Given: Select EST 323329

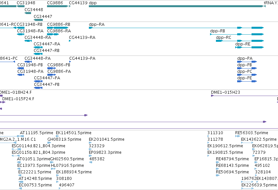Looking at the screenshot, I should coord(90,149).
